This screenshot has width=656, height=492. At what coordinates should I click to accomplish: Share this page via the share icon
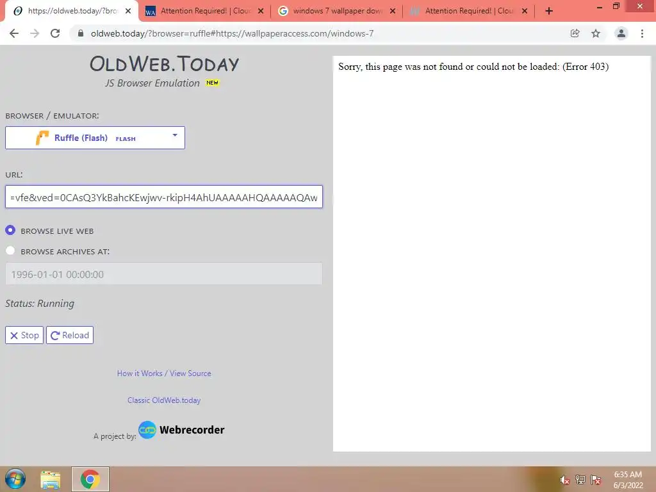pyautogui.click(x=575, y=33)
